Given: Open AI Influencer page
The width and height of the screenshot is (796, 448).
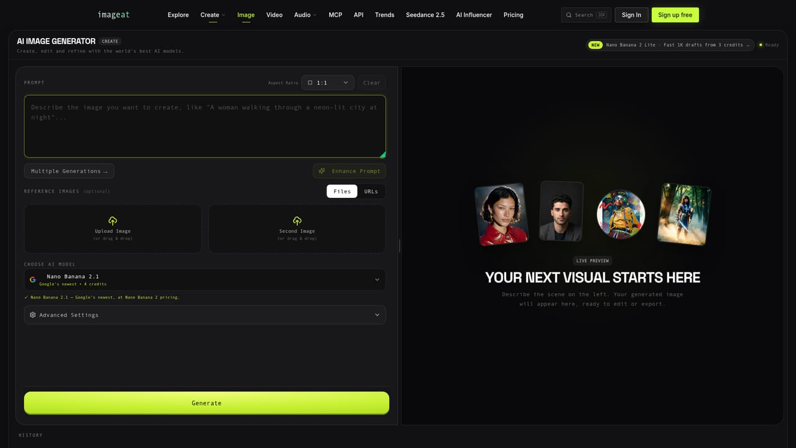Looking at the screenshot, I should [474, 15].
